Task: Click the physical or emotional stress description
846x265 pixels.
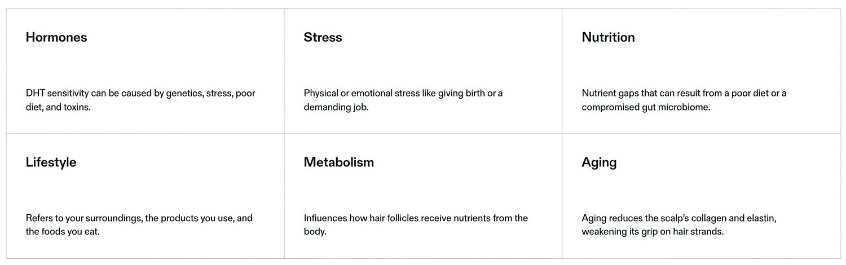Action: pos(403,100)
